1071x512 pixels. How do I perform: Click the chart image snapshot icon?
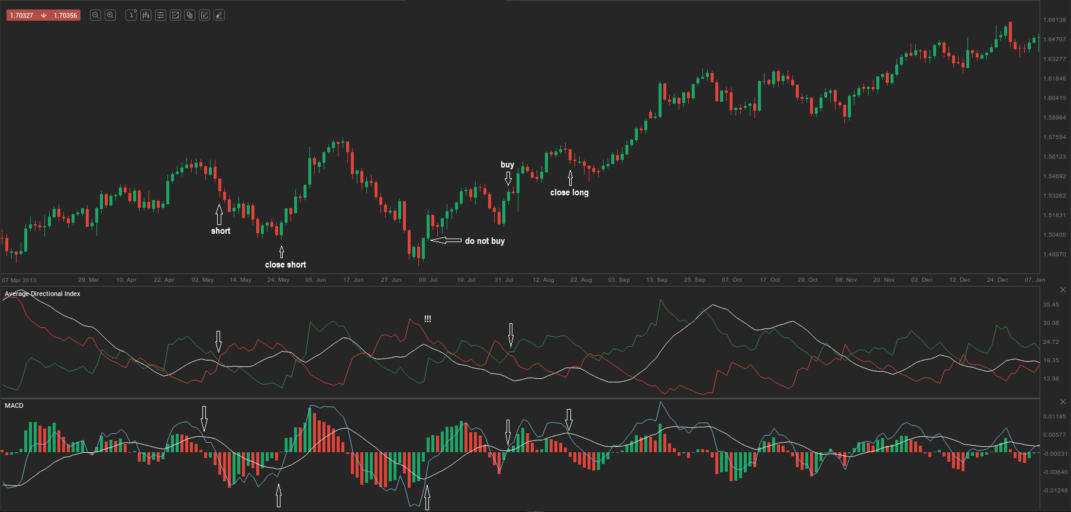[x=175, y=15]
